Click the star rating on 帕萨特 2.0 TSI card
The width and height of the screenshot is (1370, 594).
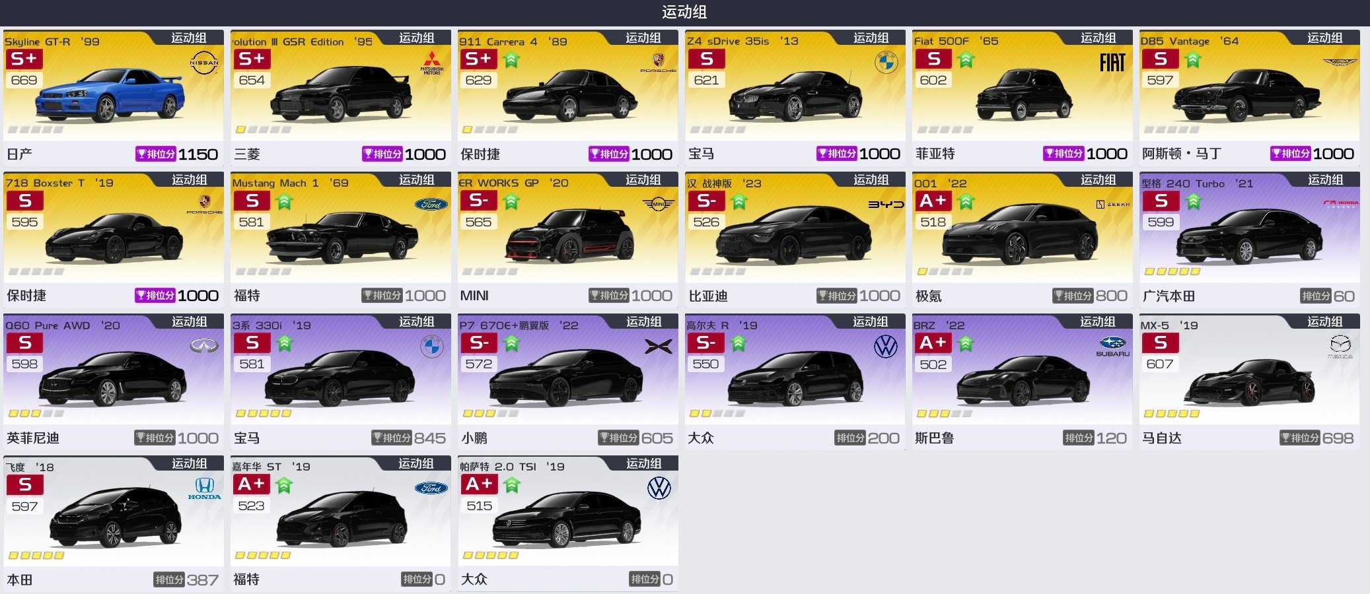[491, 556]
